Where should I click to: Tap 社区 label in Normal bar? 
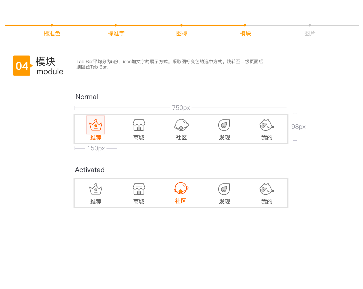(181, 138)
